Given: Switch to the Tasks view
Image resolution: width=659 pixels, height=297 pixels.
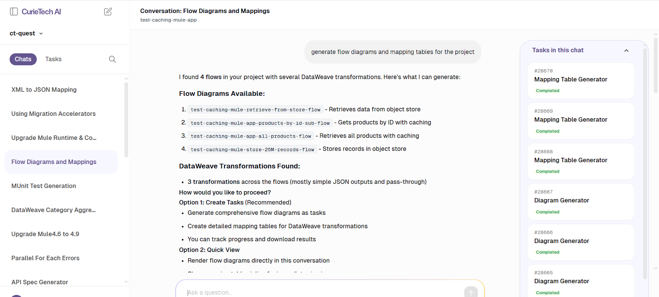Looking at the screenshot, I should (x=53, y=59).
